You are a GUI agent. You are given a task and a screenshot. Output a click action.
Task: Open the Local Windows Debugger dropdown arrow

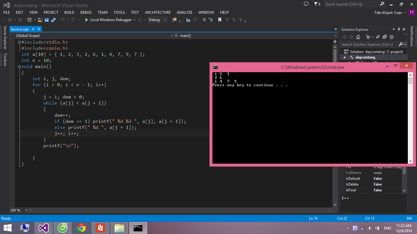[134, 20]
